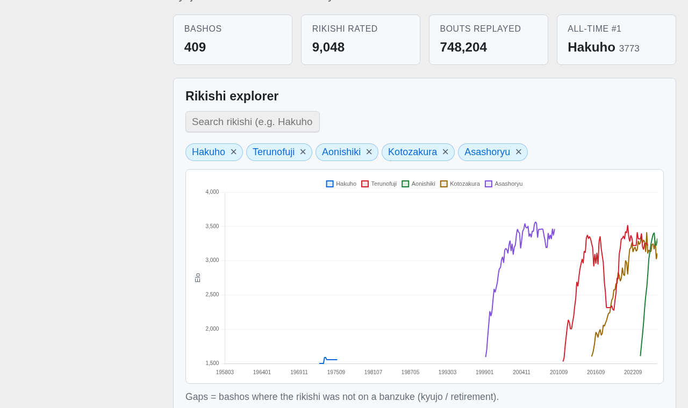The height and width of the screenshot is (408, 688).
Task: Click the Aonishiki chip name
Action: coord(341,152)
